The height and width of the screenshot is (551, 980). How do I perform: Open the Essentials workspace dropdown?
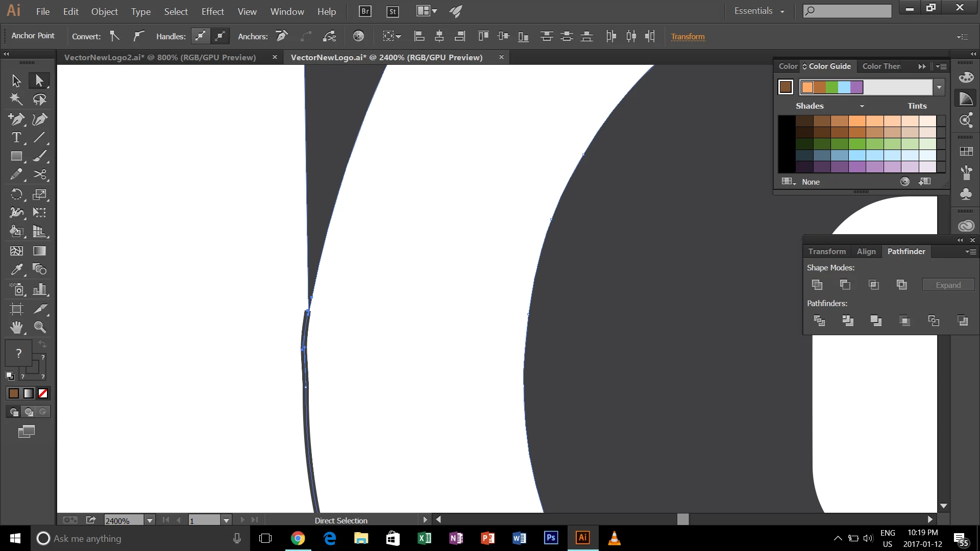[x=759, y=11]
